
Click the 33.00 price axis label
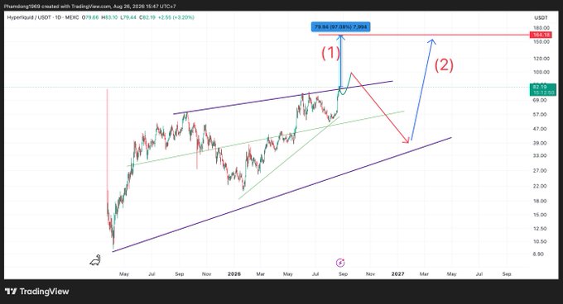point(540,156)
